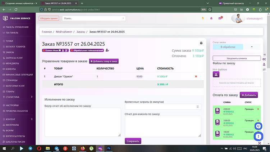Open the notifications bell icon
Viewport: 270px width, 152px height.
[x=211, y=18]
